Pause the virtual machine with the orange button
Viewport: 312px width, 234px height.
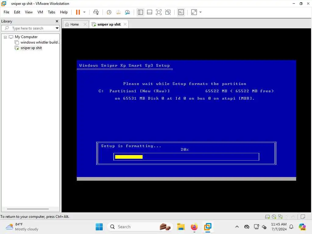(78, 12)
